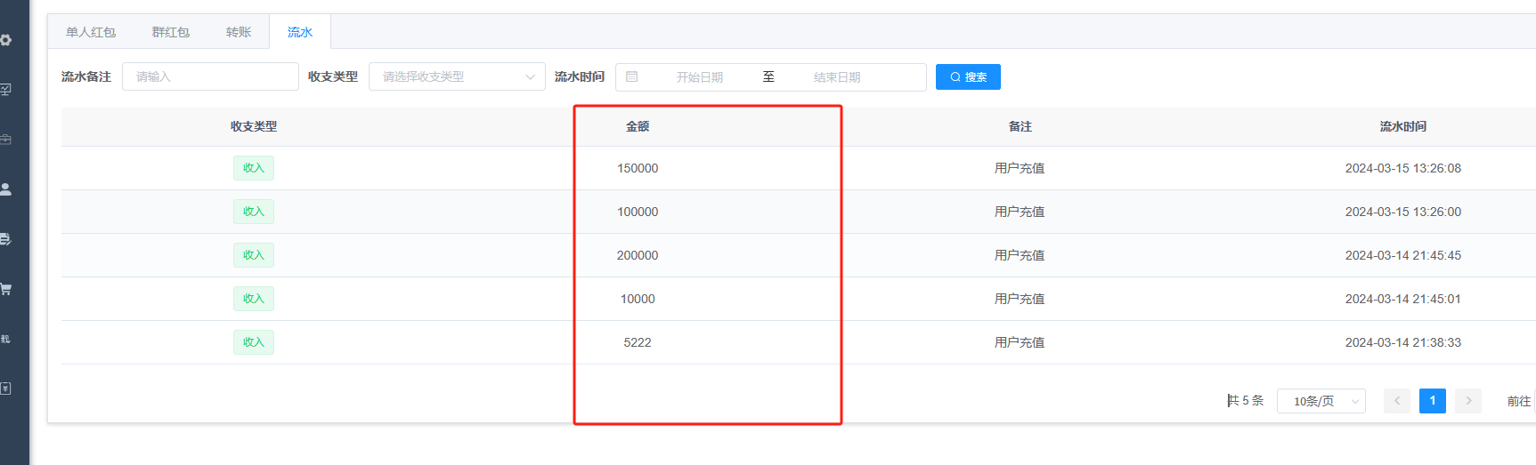
Task: Expand the 收支类型 dropdown
Action: [456, 77]
